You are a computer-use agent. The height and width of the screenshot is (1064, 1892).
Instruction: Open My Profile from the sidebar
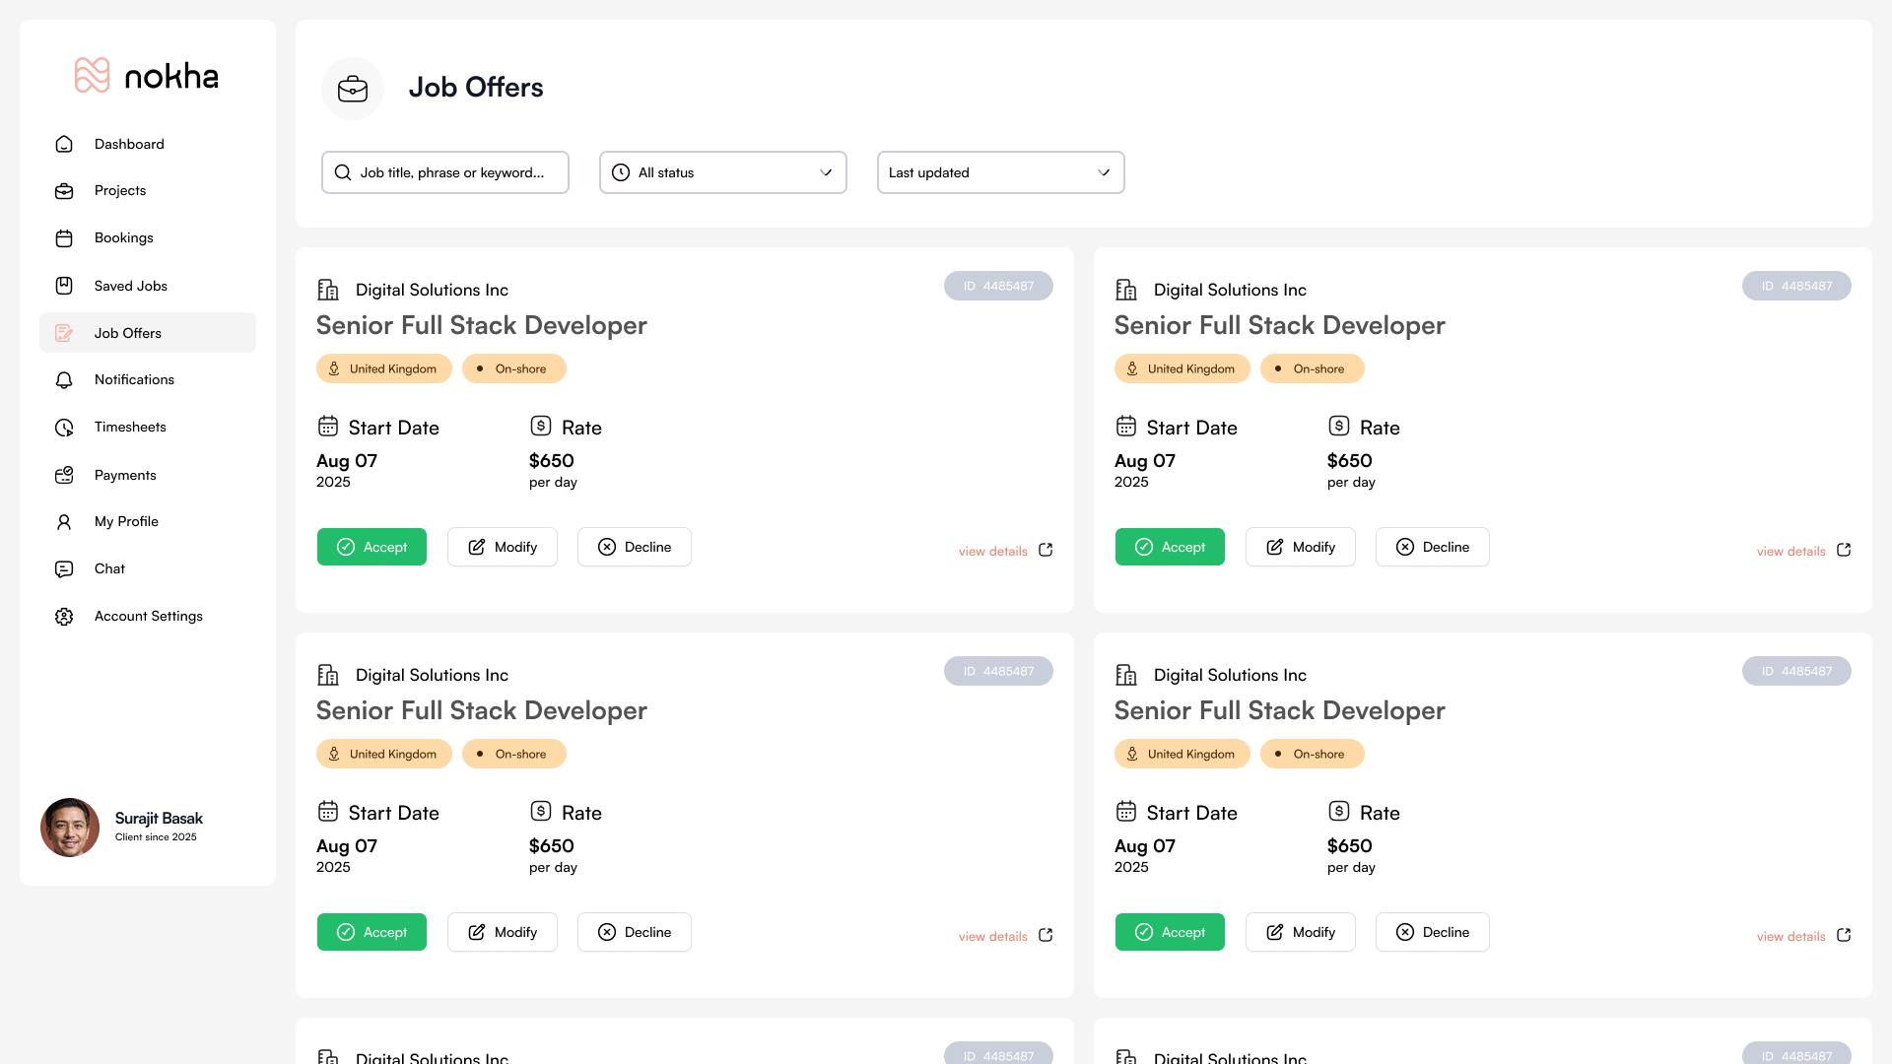126,521
